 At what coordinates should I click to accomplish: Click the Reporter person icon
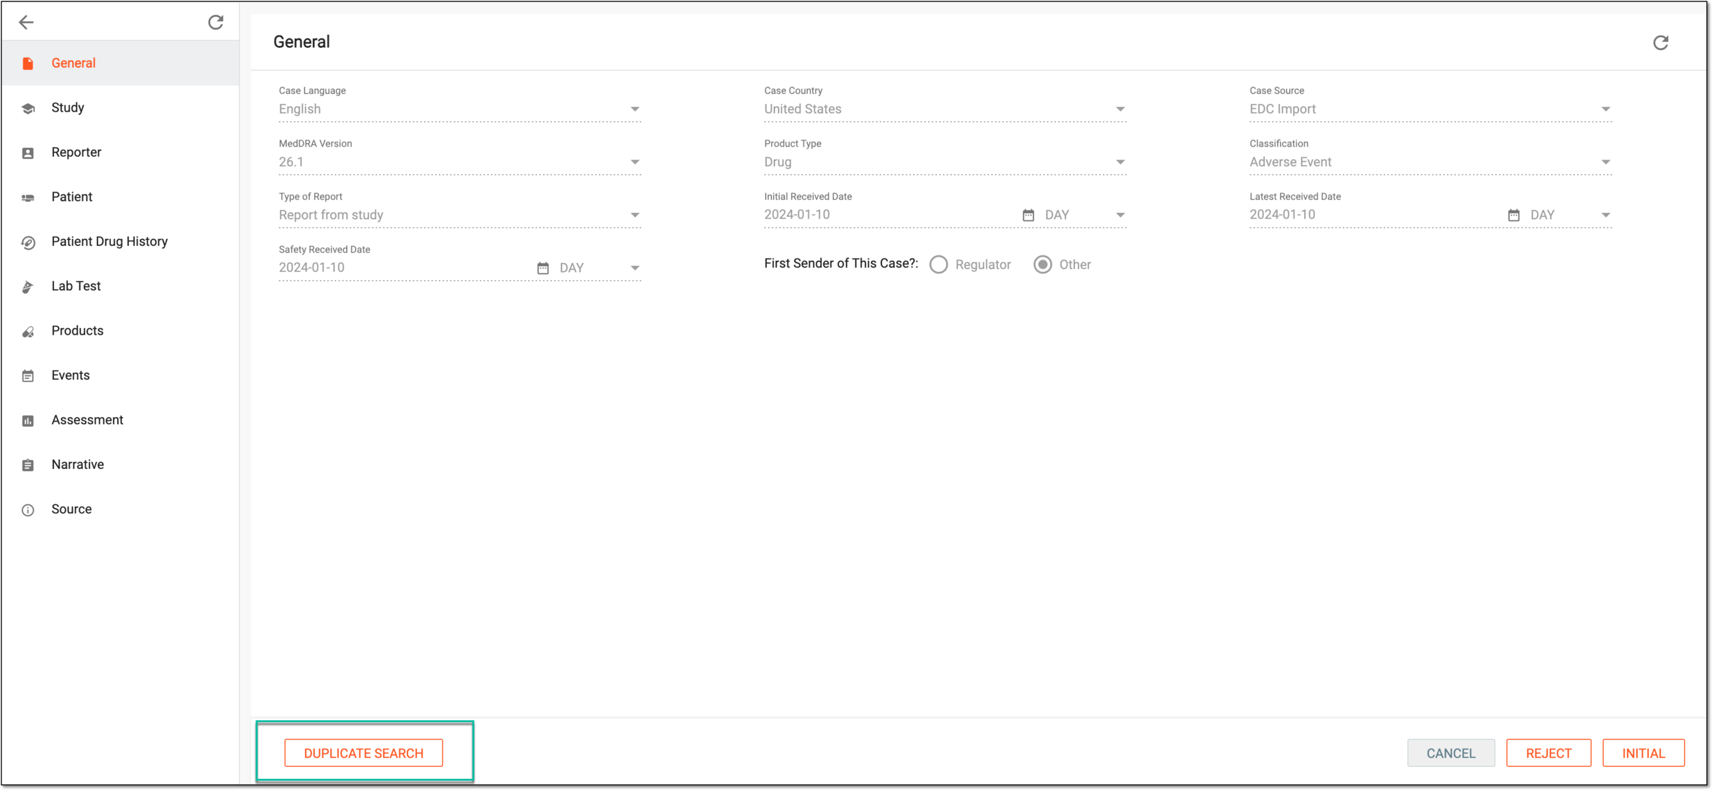[28, 153]
